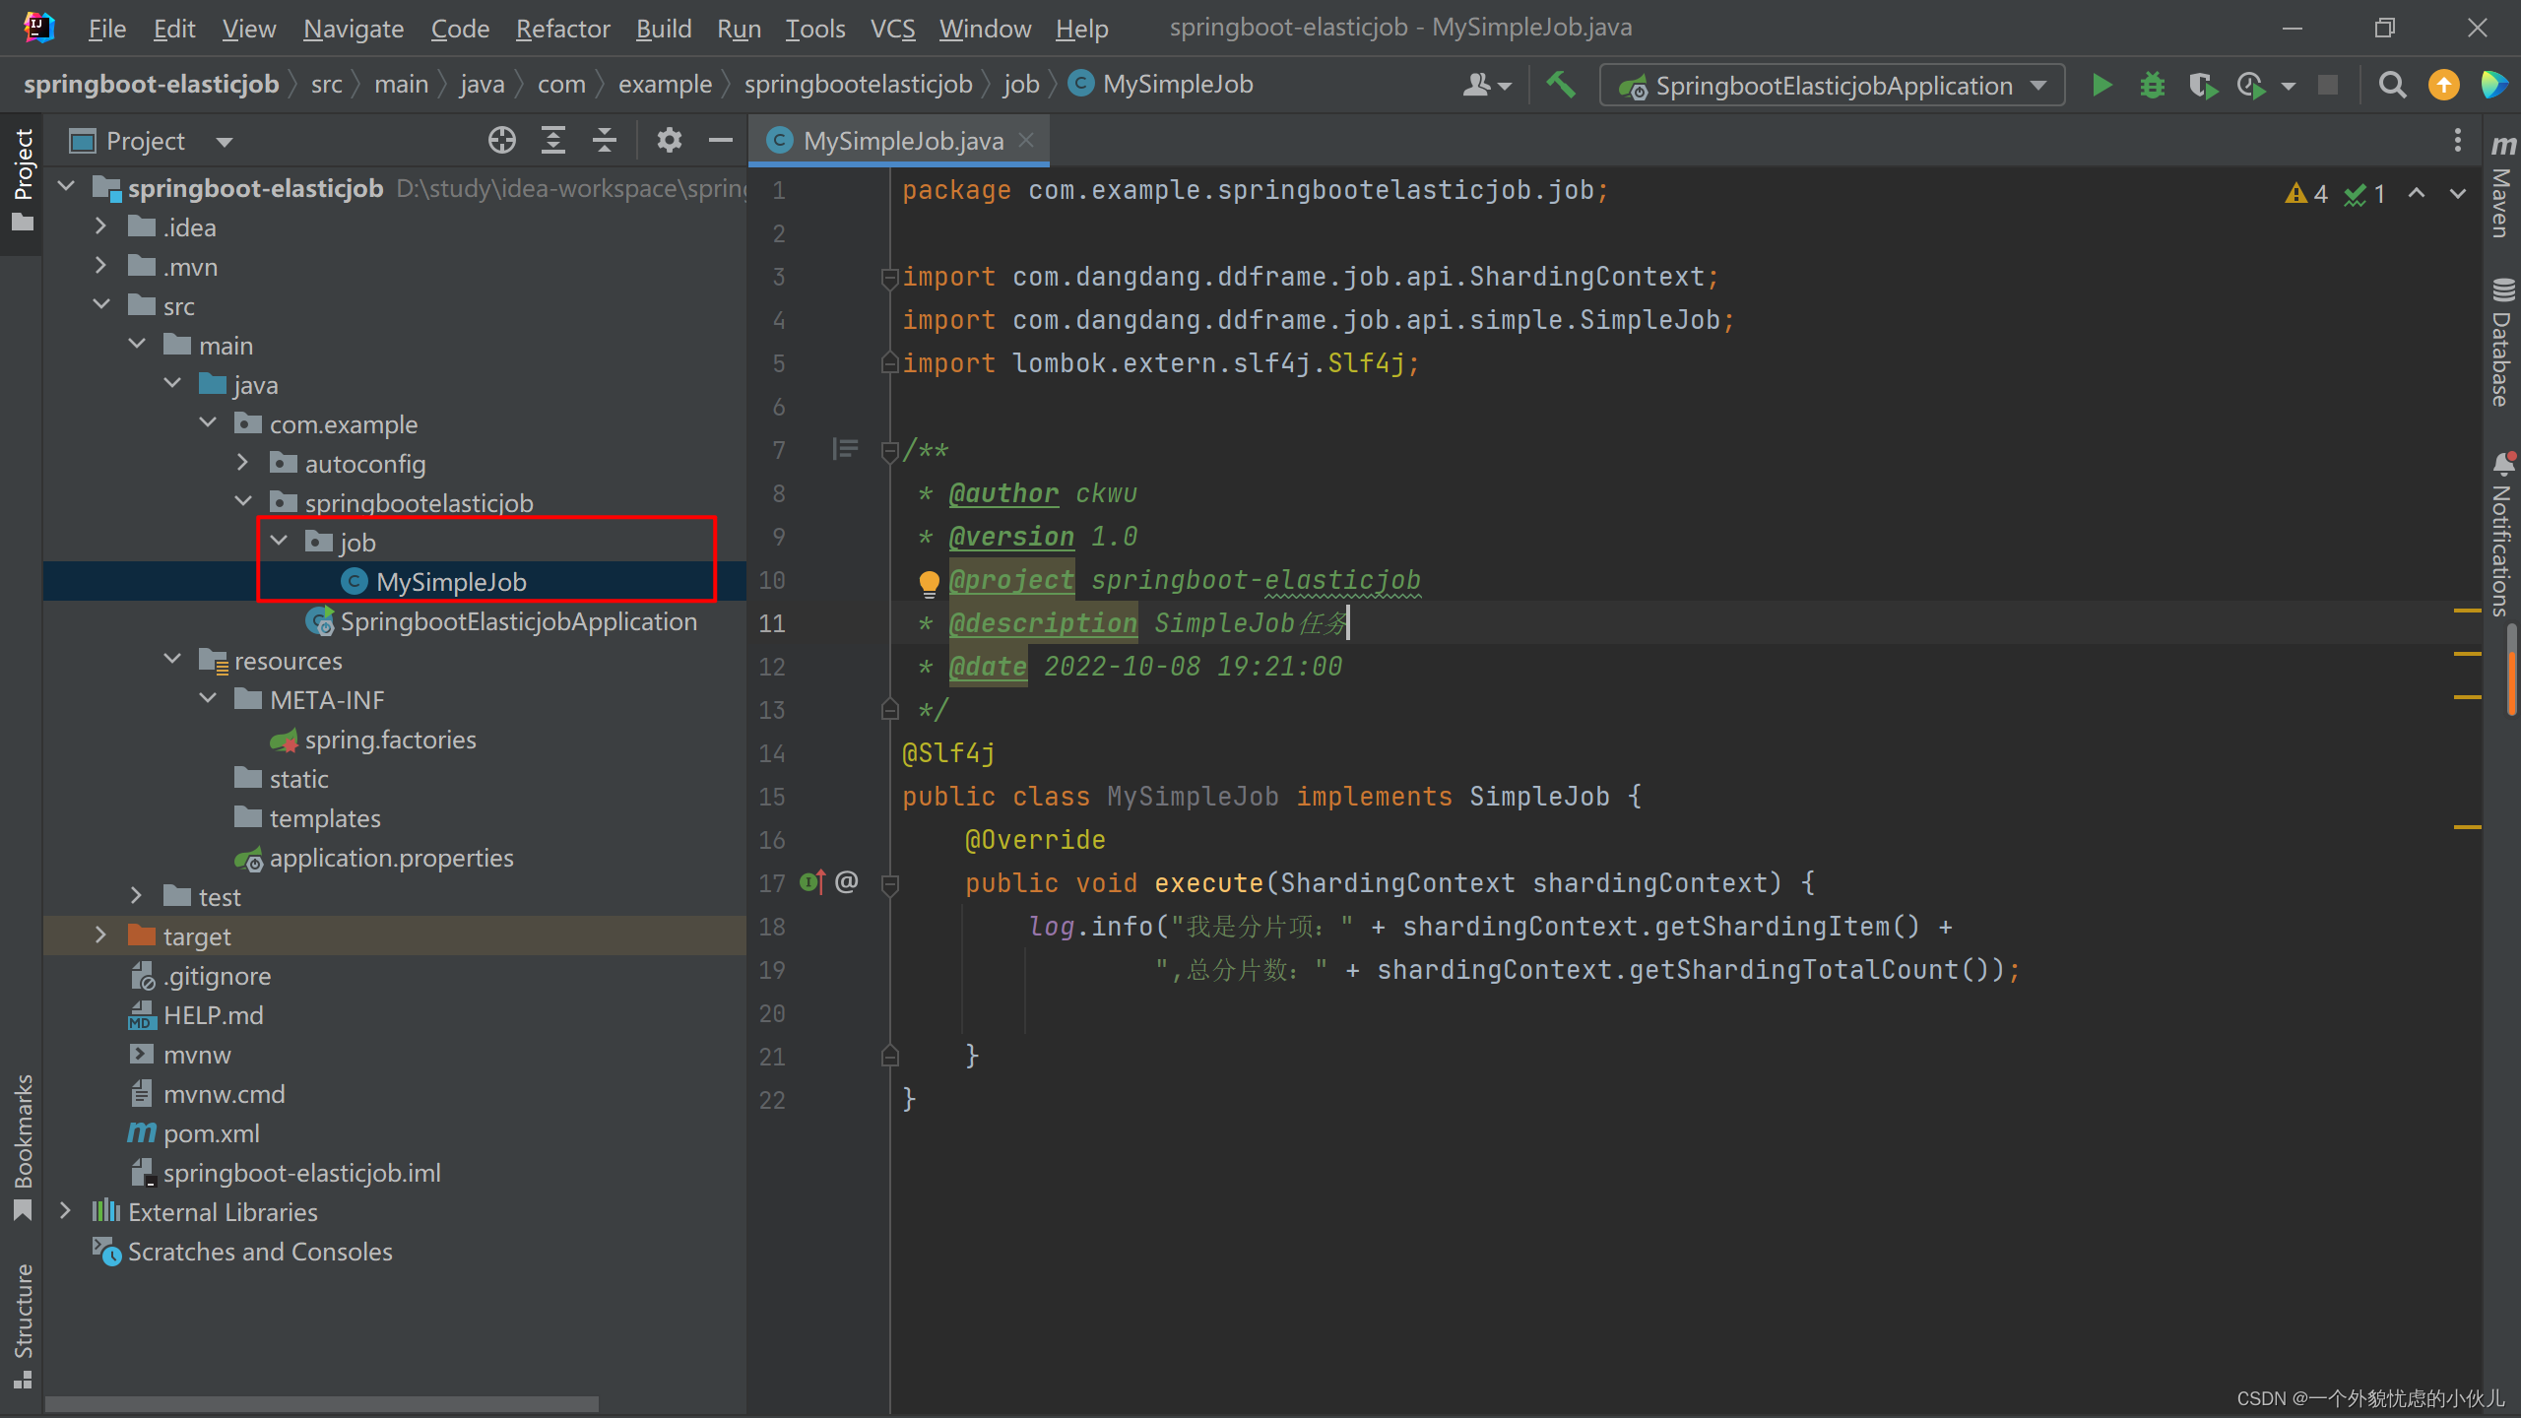Select the MySimpleJob.java editor tab
The width and height of the screenshot is (2521, 1418).
pyautogui.click(x=898, y=140)
